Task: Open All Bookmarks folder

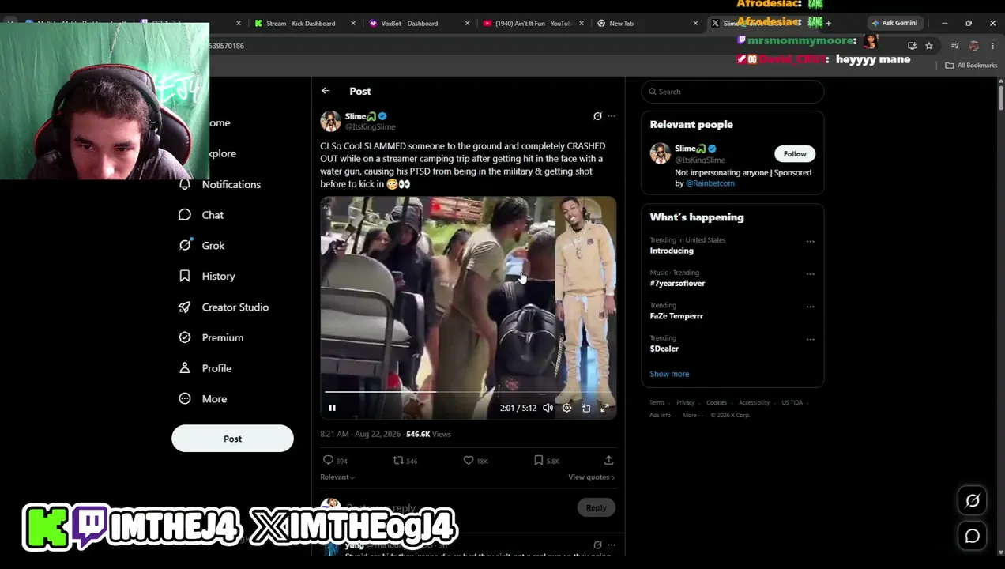Action: point(971,65)
